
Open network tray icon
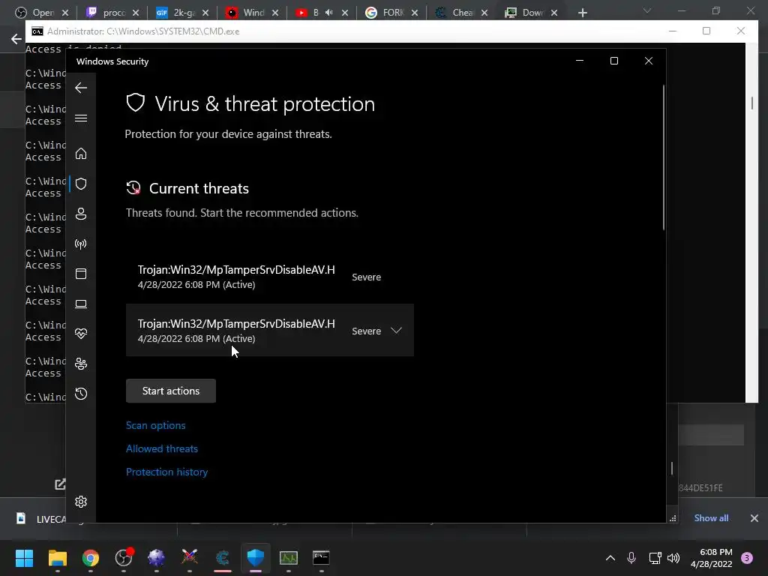pos(655,558)
